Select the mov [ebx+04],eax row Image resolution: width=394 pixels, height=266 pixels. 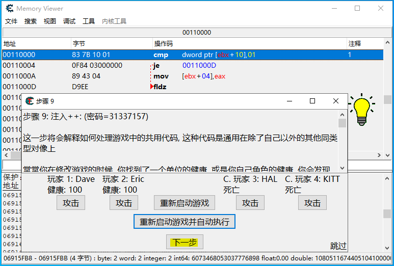click(x=193, y=76)
